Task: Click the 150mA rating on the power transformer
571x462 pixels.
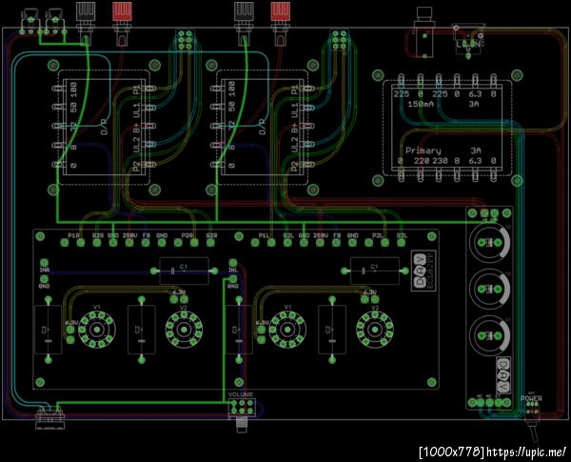Action: [x=421, y=104]
